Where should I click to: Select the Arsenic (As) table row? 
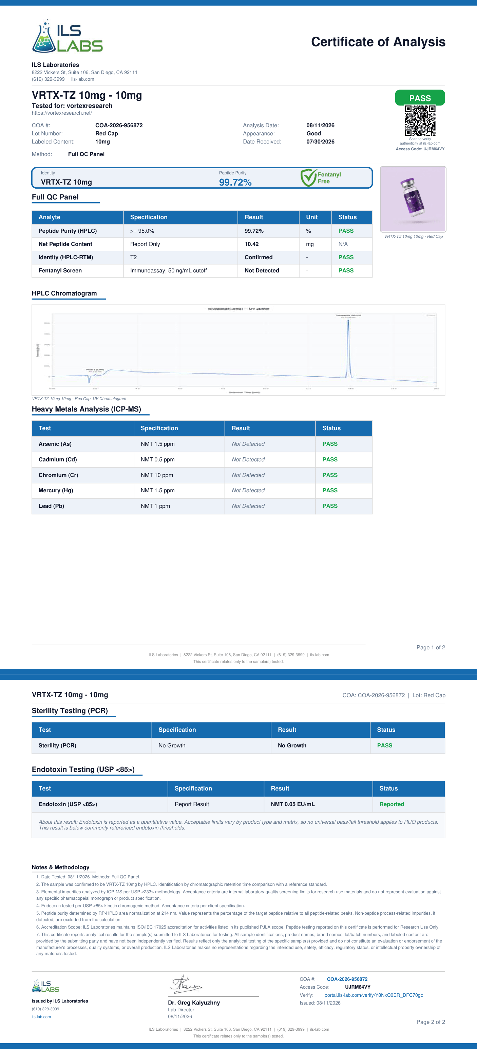[x=202, y=444]
